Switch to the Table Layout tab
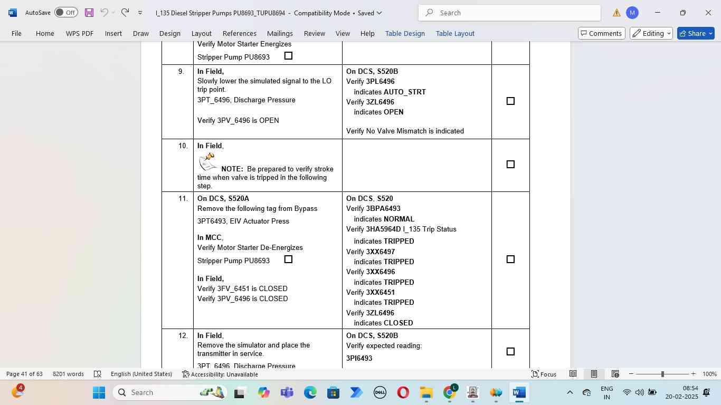Image resolution: width=721 pixels, height=405 pixels. 455,33
